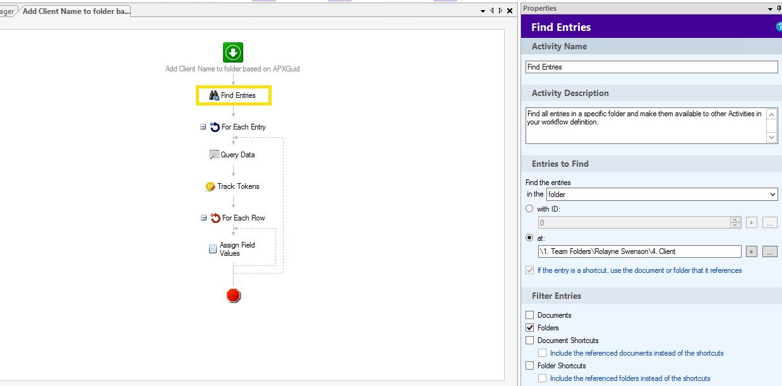Enable the Documents filter checkbox

530,315
